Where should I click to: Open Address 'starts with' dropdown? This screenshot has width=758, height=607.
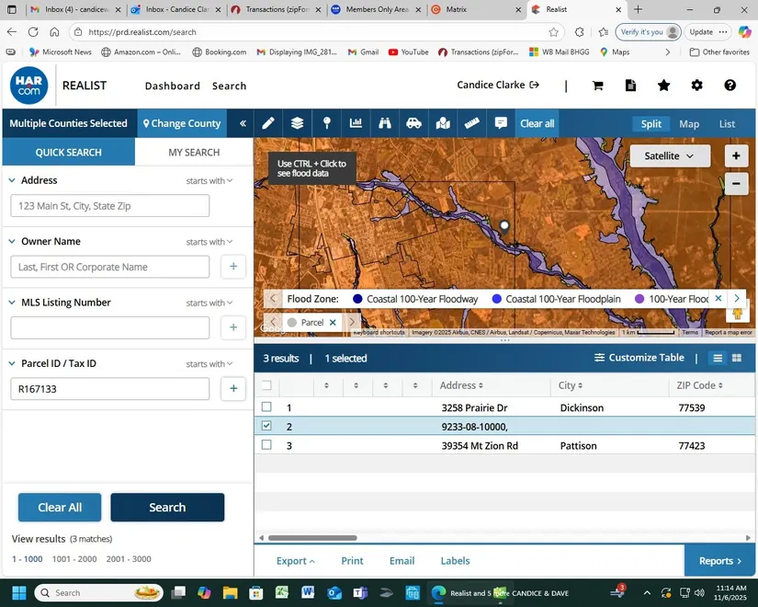(x=209, y=181)
